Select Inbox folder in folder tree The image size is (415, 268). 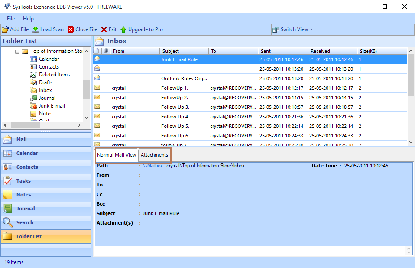point(45,90)
